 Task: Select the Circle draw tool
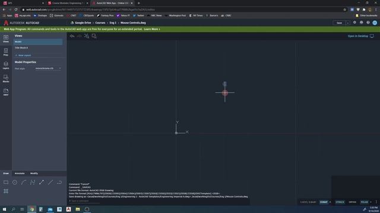(x=15, y=182)
